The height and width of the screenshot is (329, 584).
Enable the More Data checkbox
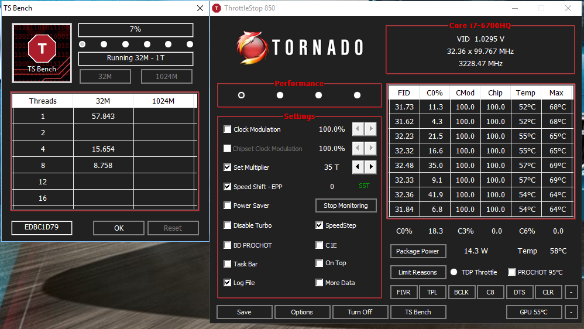click(319, 282)
